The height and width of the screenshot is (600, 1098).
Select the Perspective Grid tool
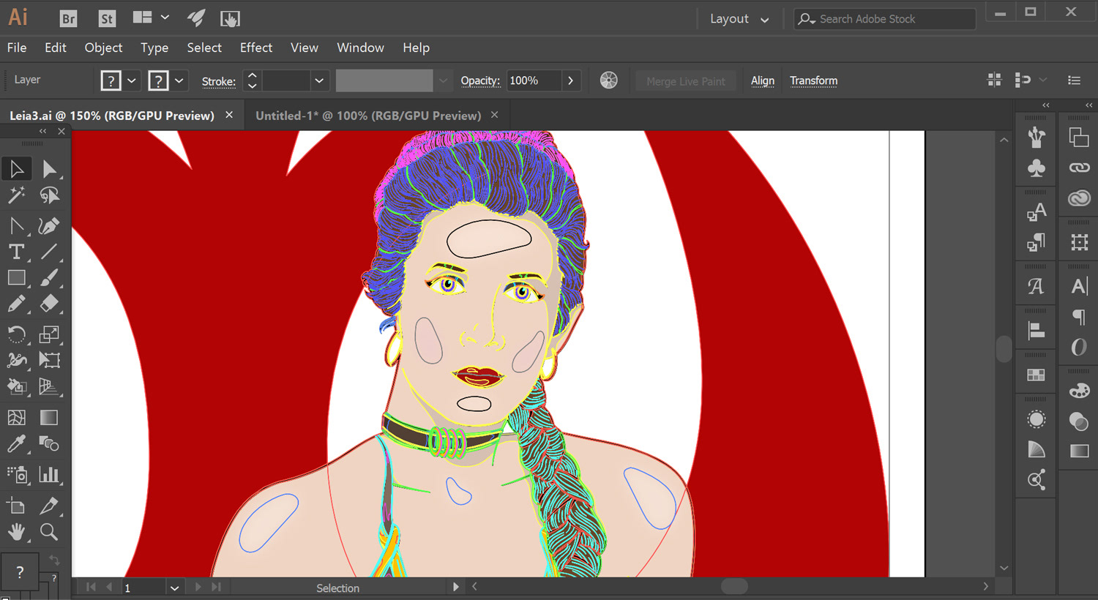[x=49, y=386]
